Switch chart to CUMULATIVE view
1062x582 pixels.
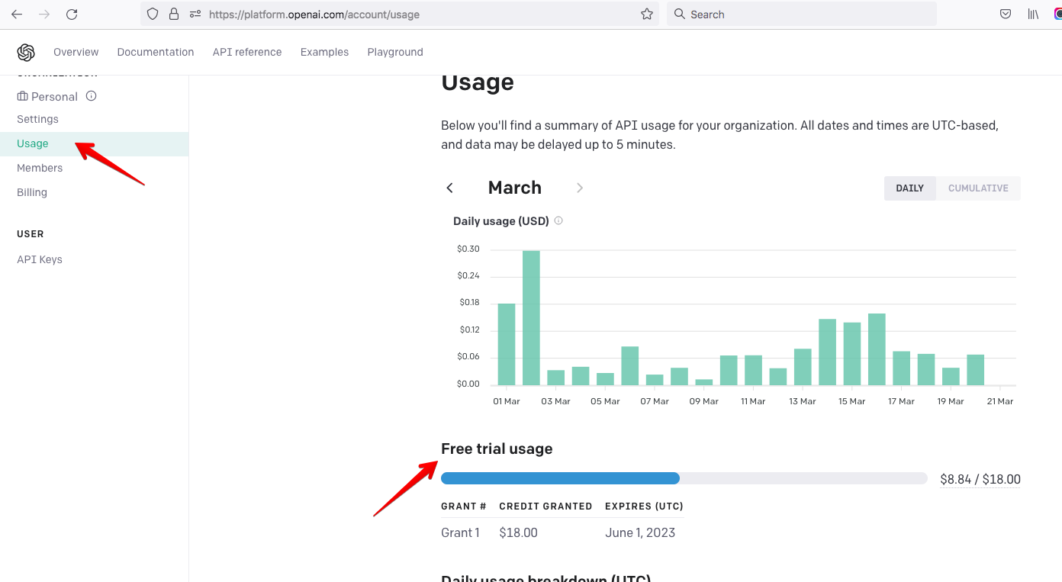pyautogui.click(x=978, y=188)
